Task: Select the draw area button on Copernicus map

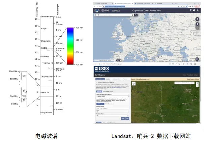Action: click(x=197, y=28)
